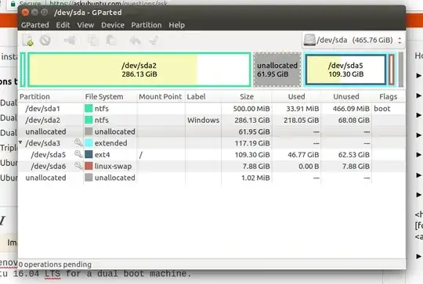Select /dev/sda5 109.30 GiB block in disk map

[346, 70]
